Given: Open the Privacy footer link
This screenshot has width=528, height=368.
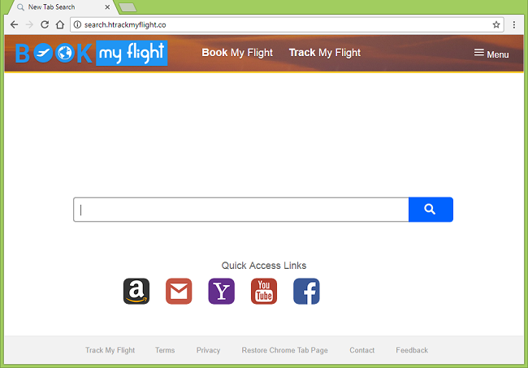Looking at the screenshot, I should [x=208, y=350].
